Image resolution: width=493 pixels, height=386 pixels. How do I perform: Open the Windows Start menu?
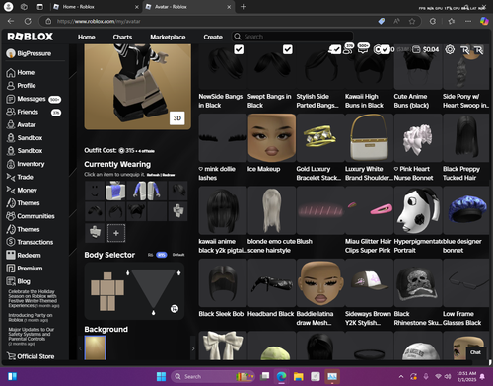coord(161,376)
